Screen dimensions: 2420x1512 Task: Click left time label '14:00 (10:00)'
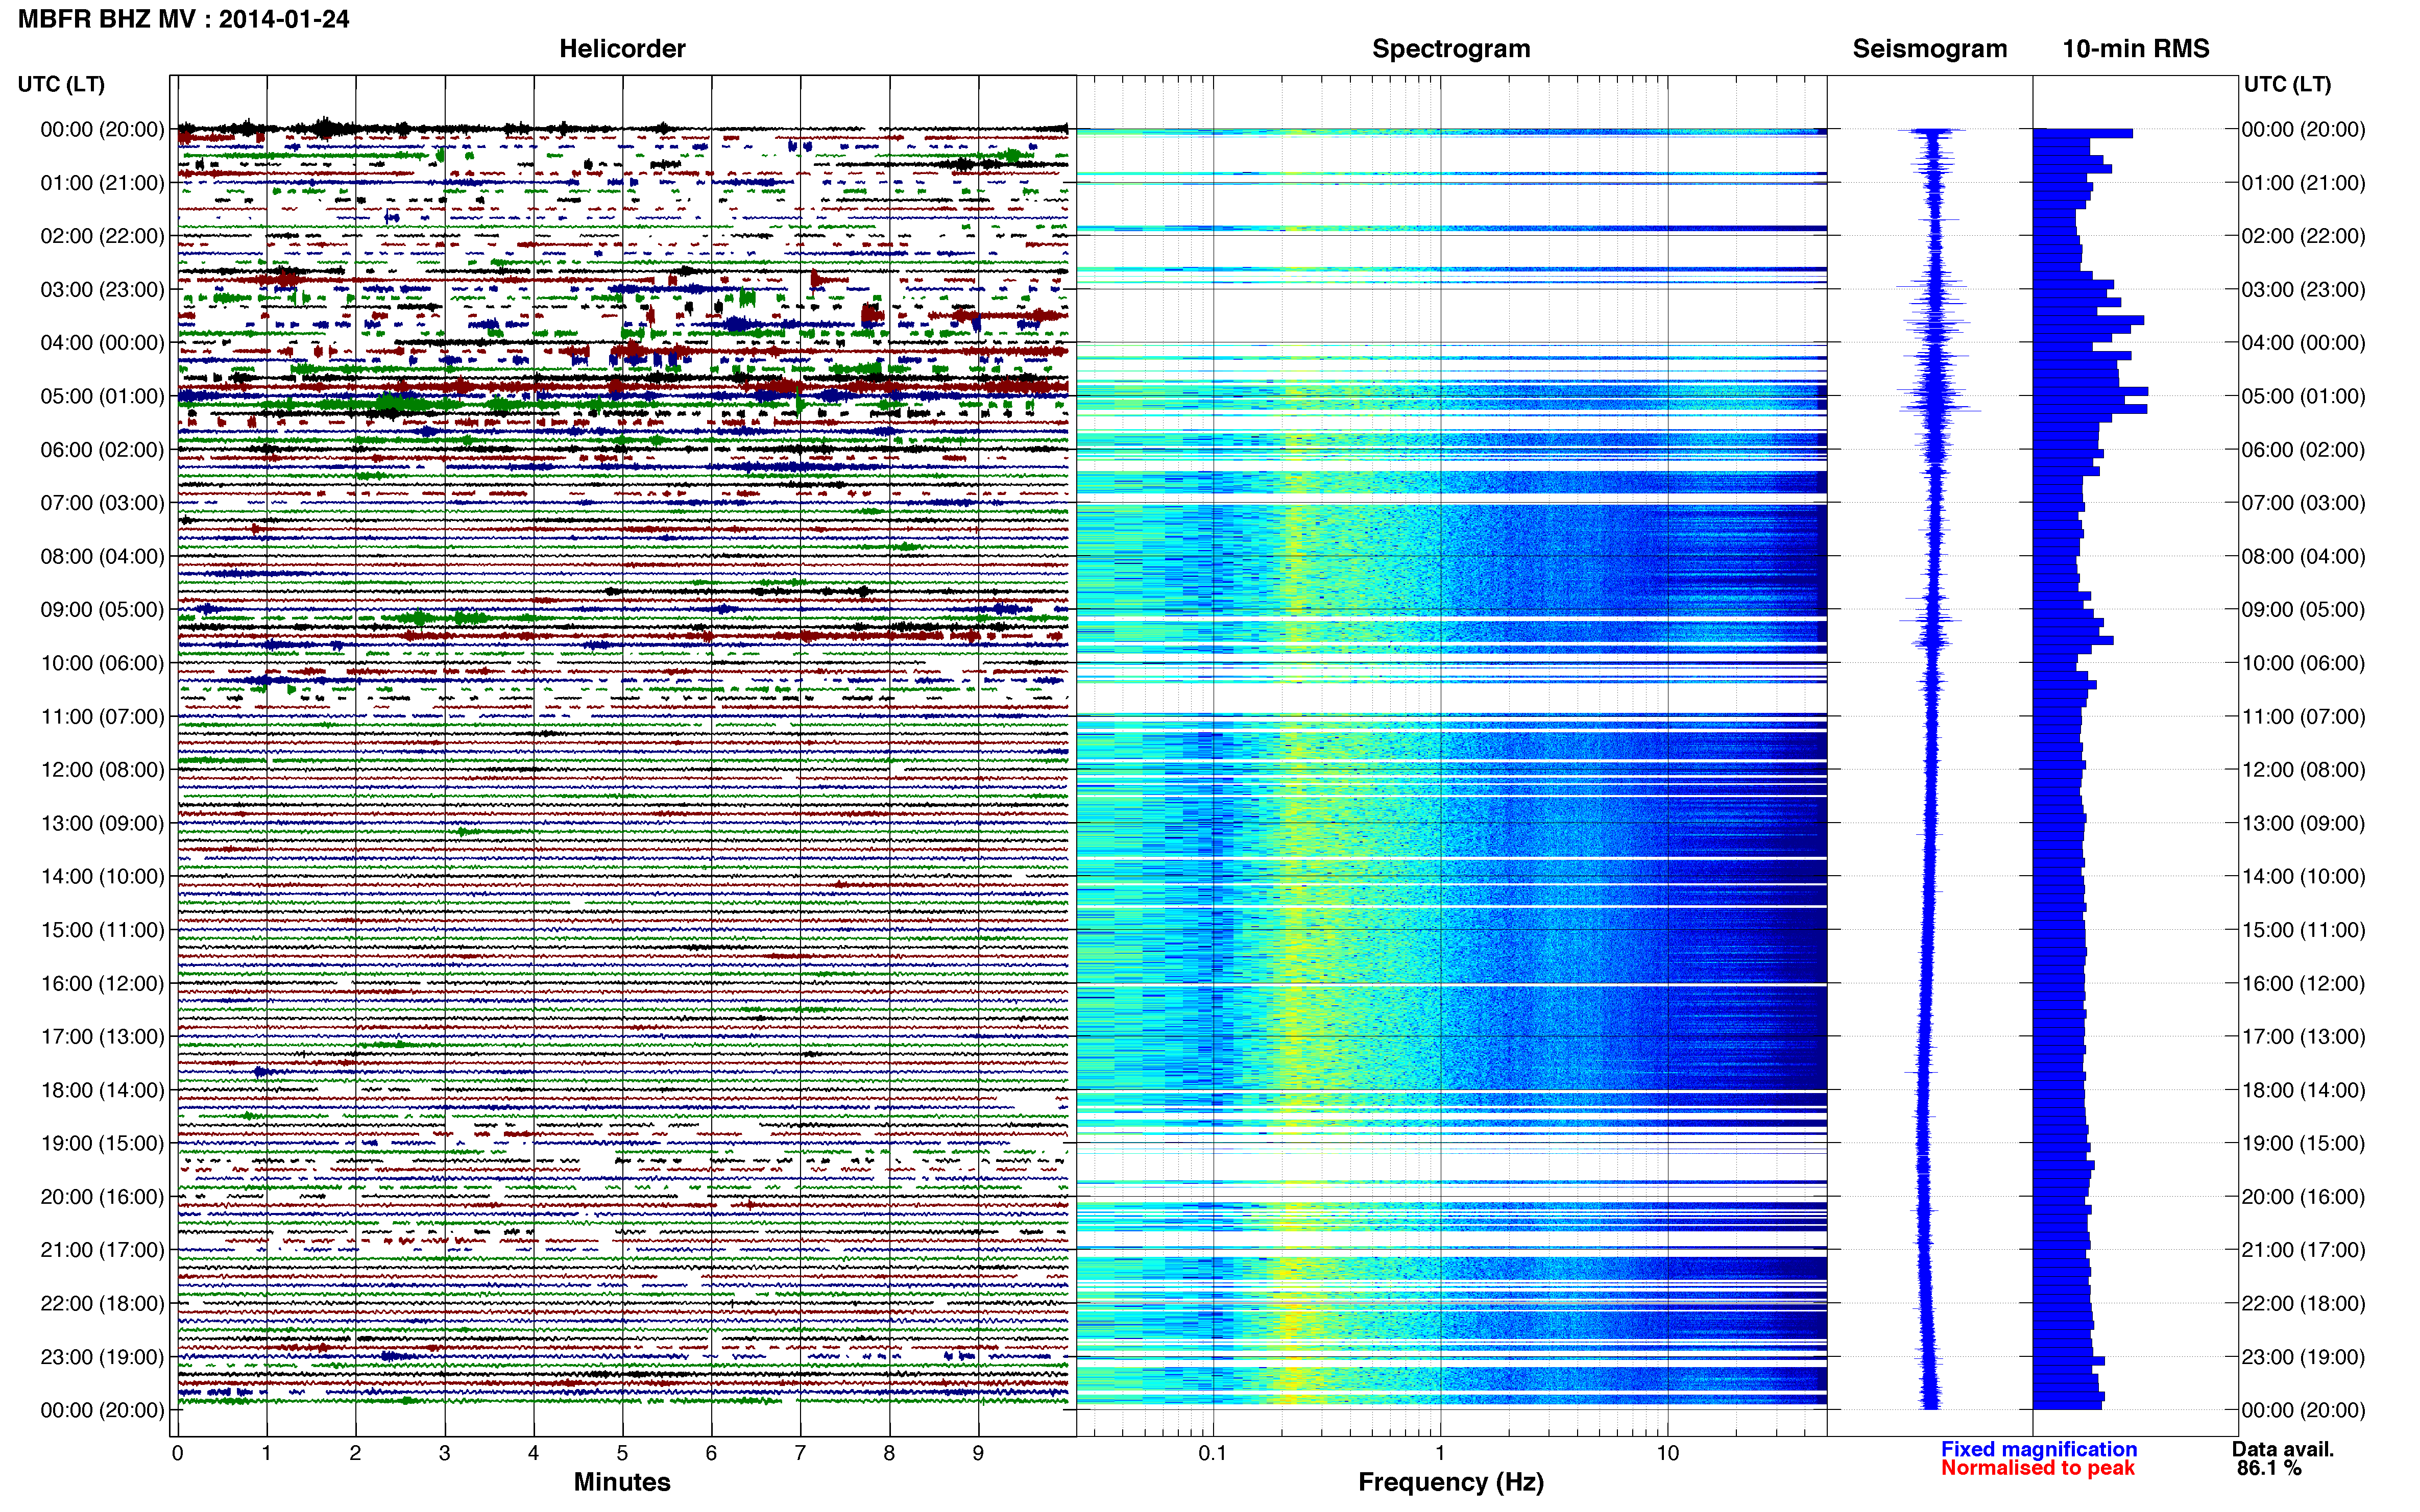coord(102,877)
